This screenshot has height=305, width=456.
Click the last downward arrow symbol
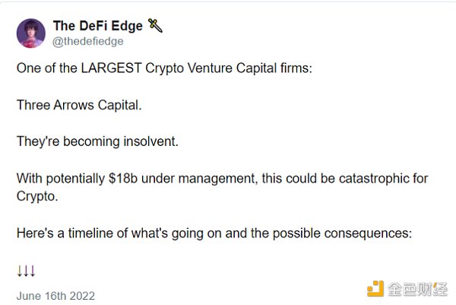coord(33,271)
